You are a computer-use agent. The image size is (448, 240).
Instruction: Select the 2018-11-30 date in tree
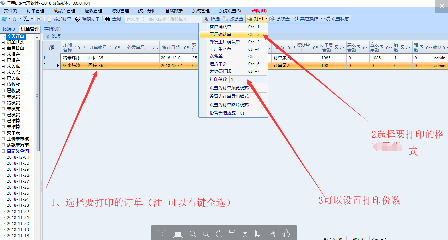click(18, 163)
